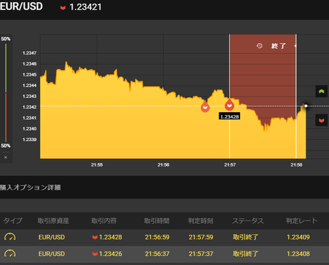Click EUR/USD asset in the 21:56:37 row

click(51, 254)
